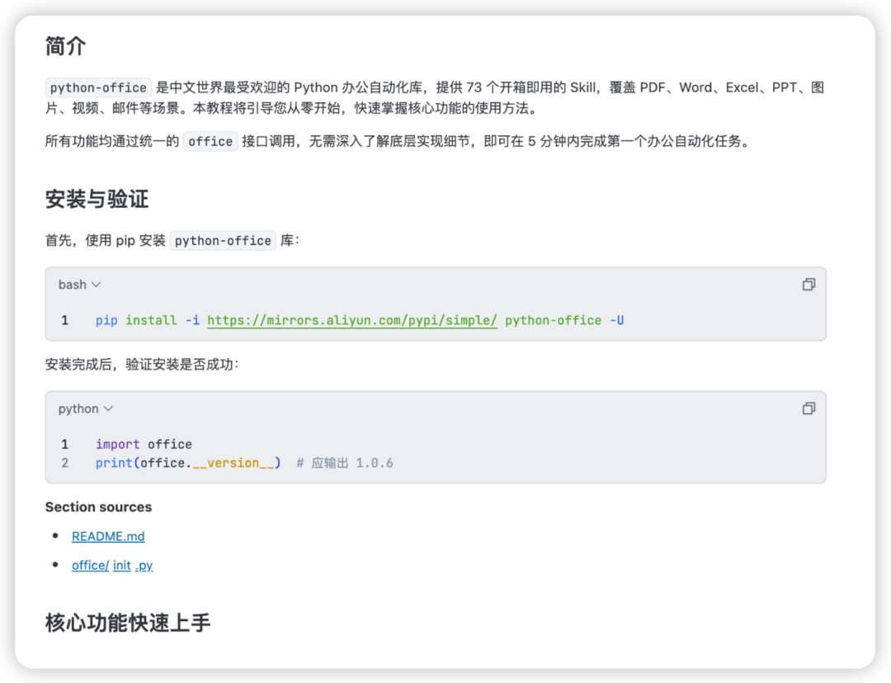The image size is (891, 683).
Task: Click python-office tag in the pip sentence
Action: [x=223, y=241]
